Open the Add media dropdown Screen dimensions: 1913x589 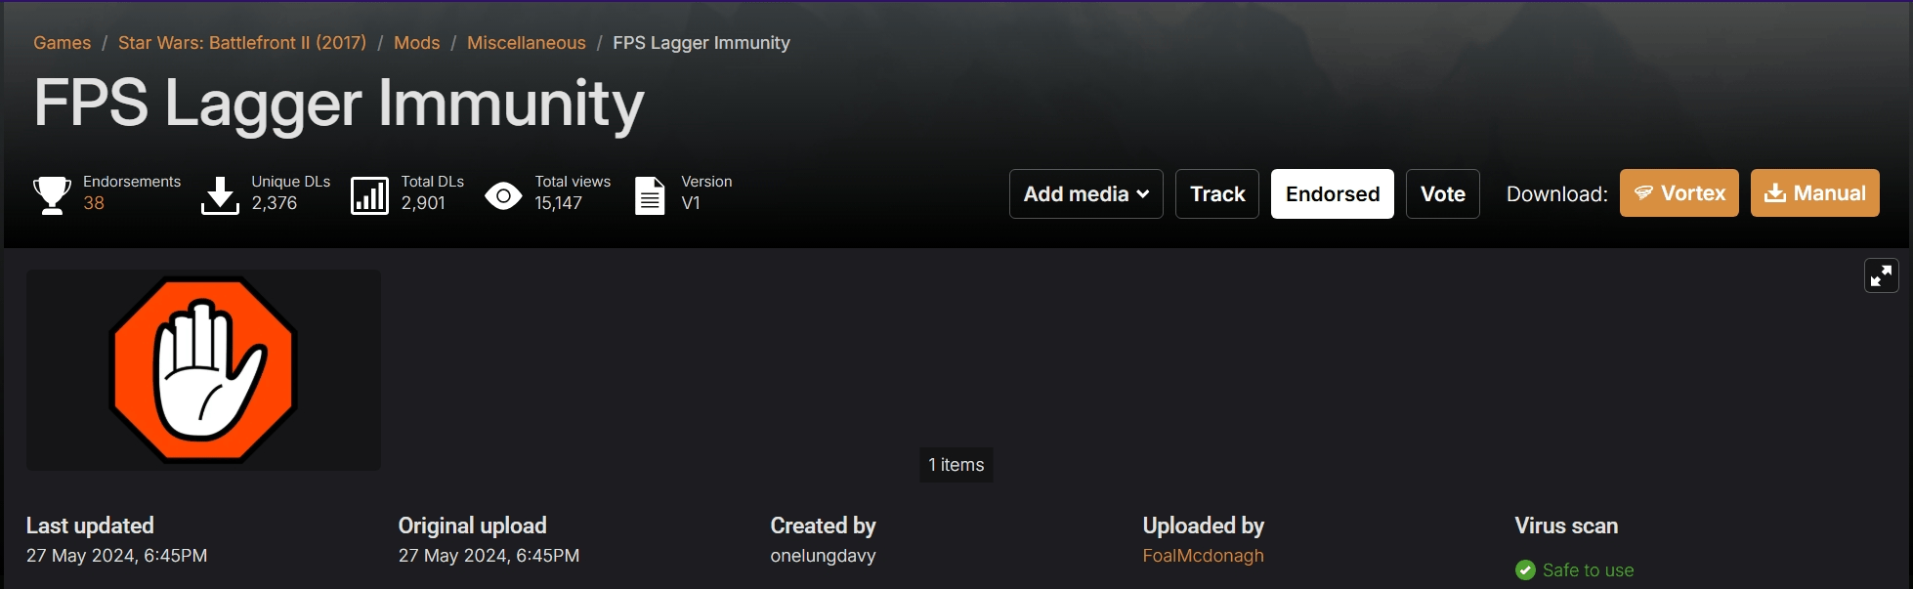pos(1085,193)
